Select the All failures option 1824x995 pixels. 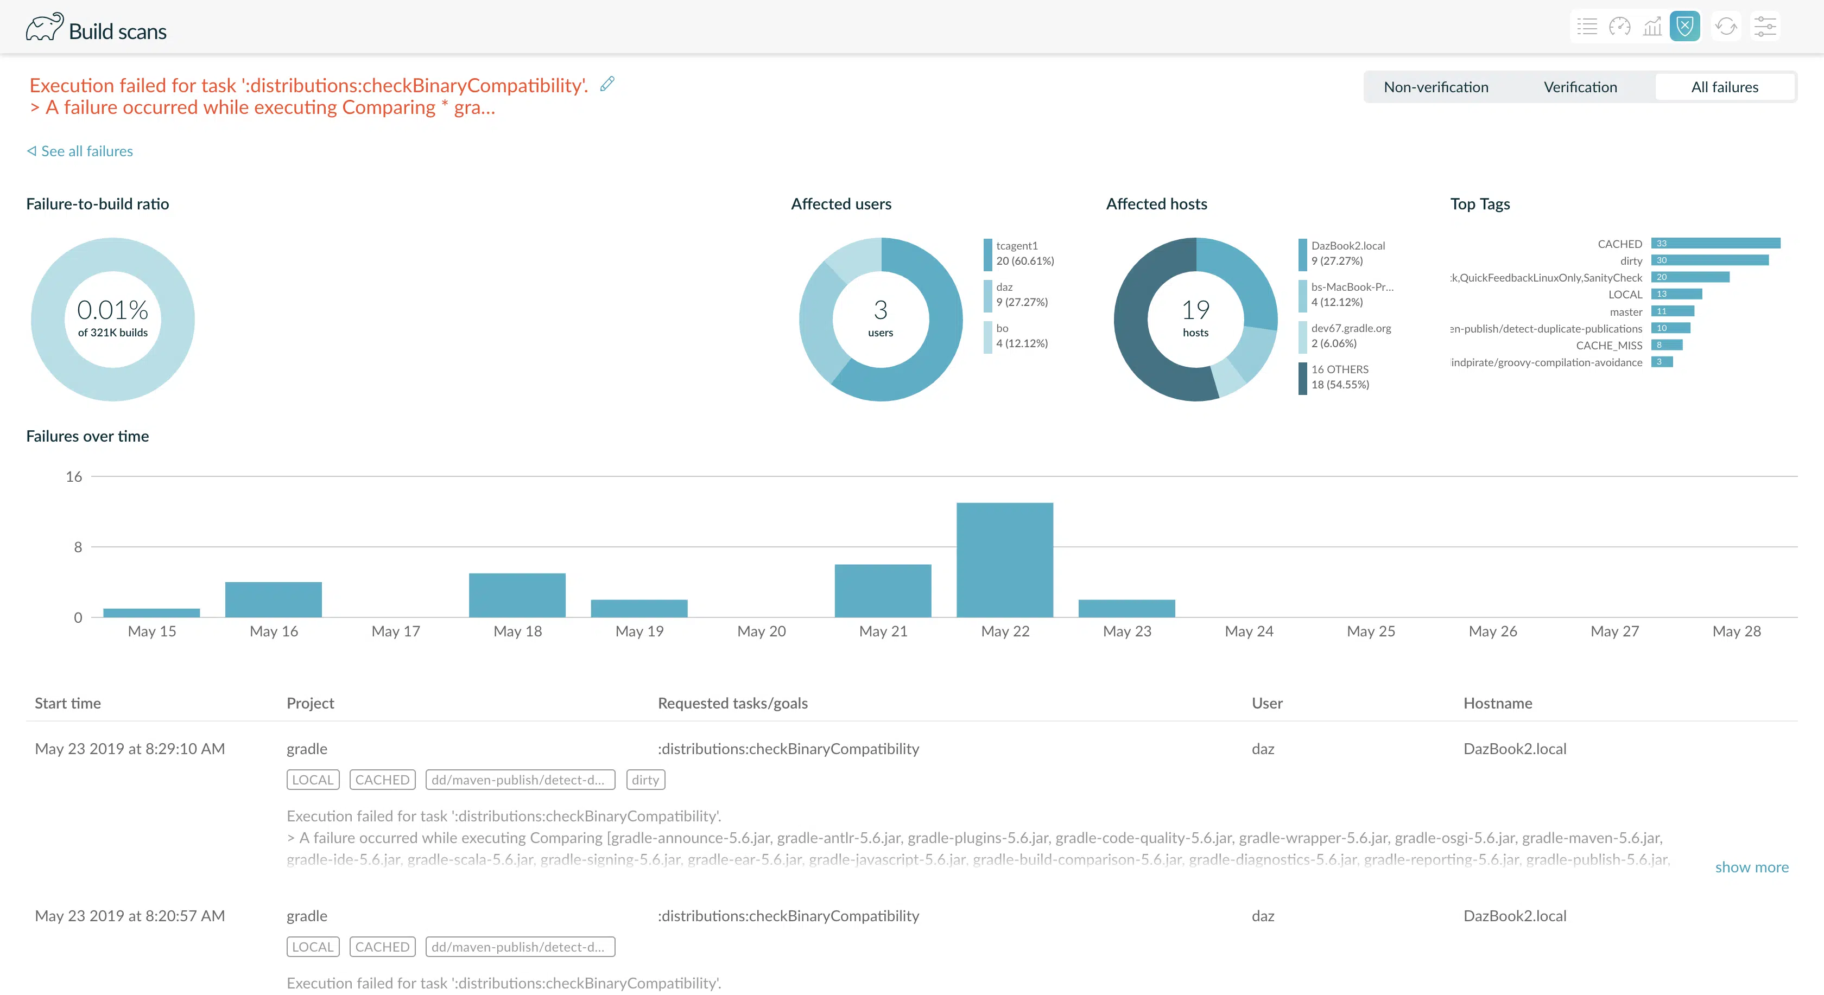click(x=1724, y=87)
